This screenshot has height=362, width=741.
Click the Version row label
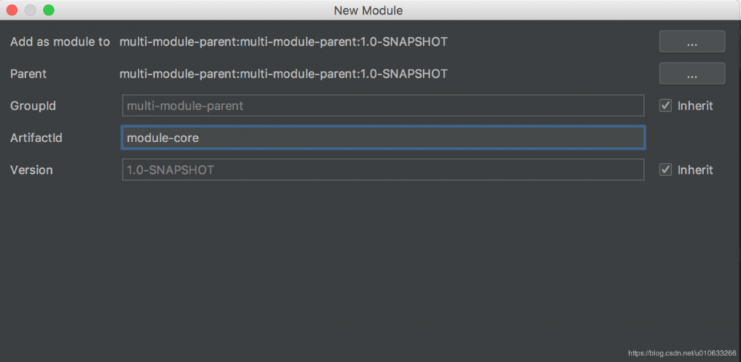click(x=31, y=170)
